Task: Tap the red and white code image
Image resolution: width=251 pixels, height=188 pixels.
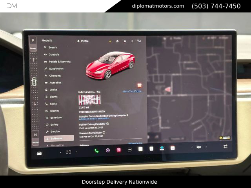Action: pyautogui.click(x=89, y=99)
